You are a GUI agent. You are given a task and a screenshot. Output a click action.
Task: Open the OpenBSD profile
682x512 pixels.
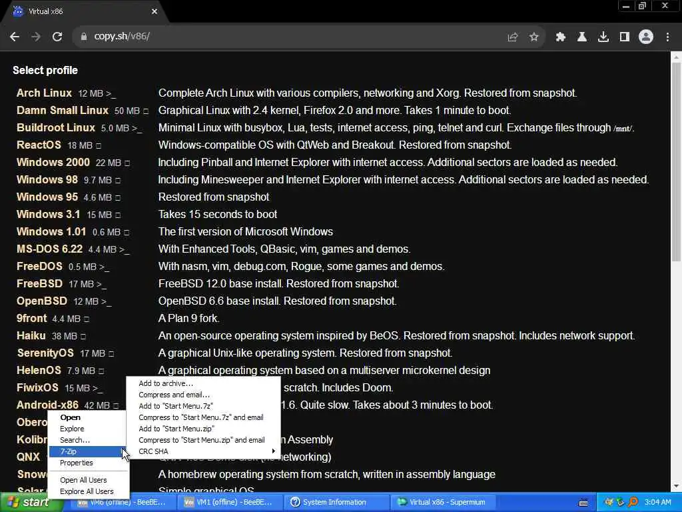(42, 301)
